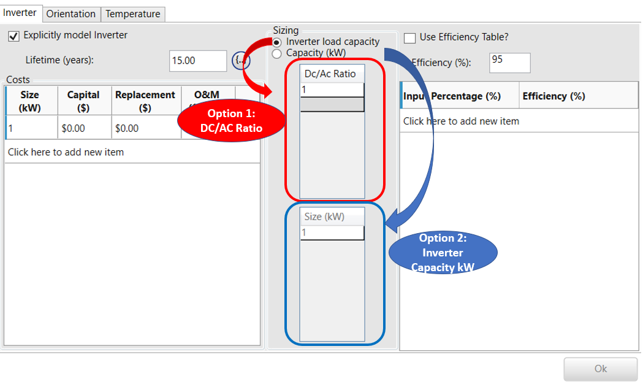Click the Lifetime (years) input field
The image size is (643, 384).
pos(197,61)
